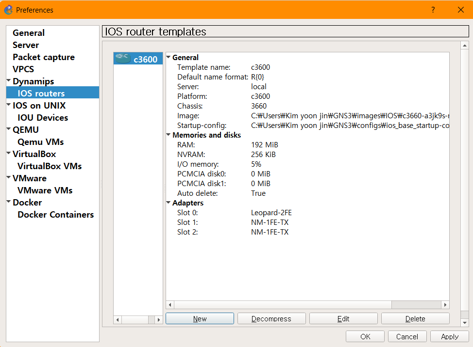Select IOS routers in sidebar
This screenshot has width=473, height=347.
(53, 94)
